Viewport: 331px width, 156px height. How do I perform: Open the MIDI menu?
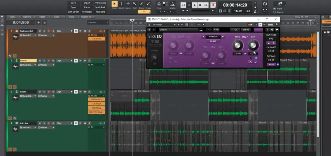coord(73,17)
